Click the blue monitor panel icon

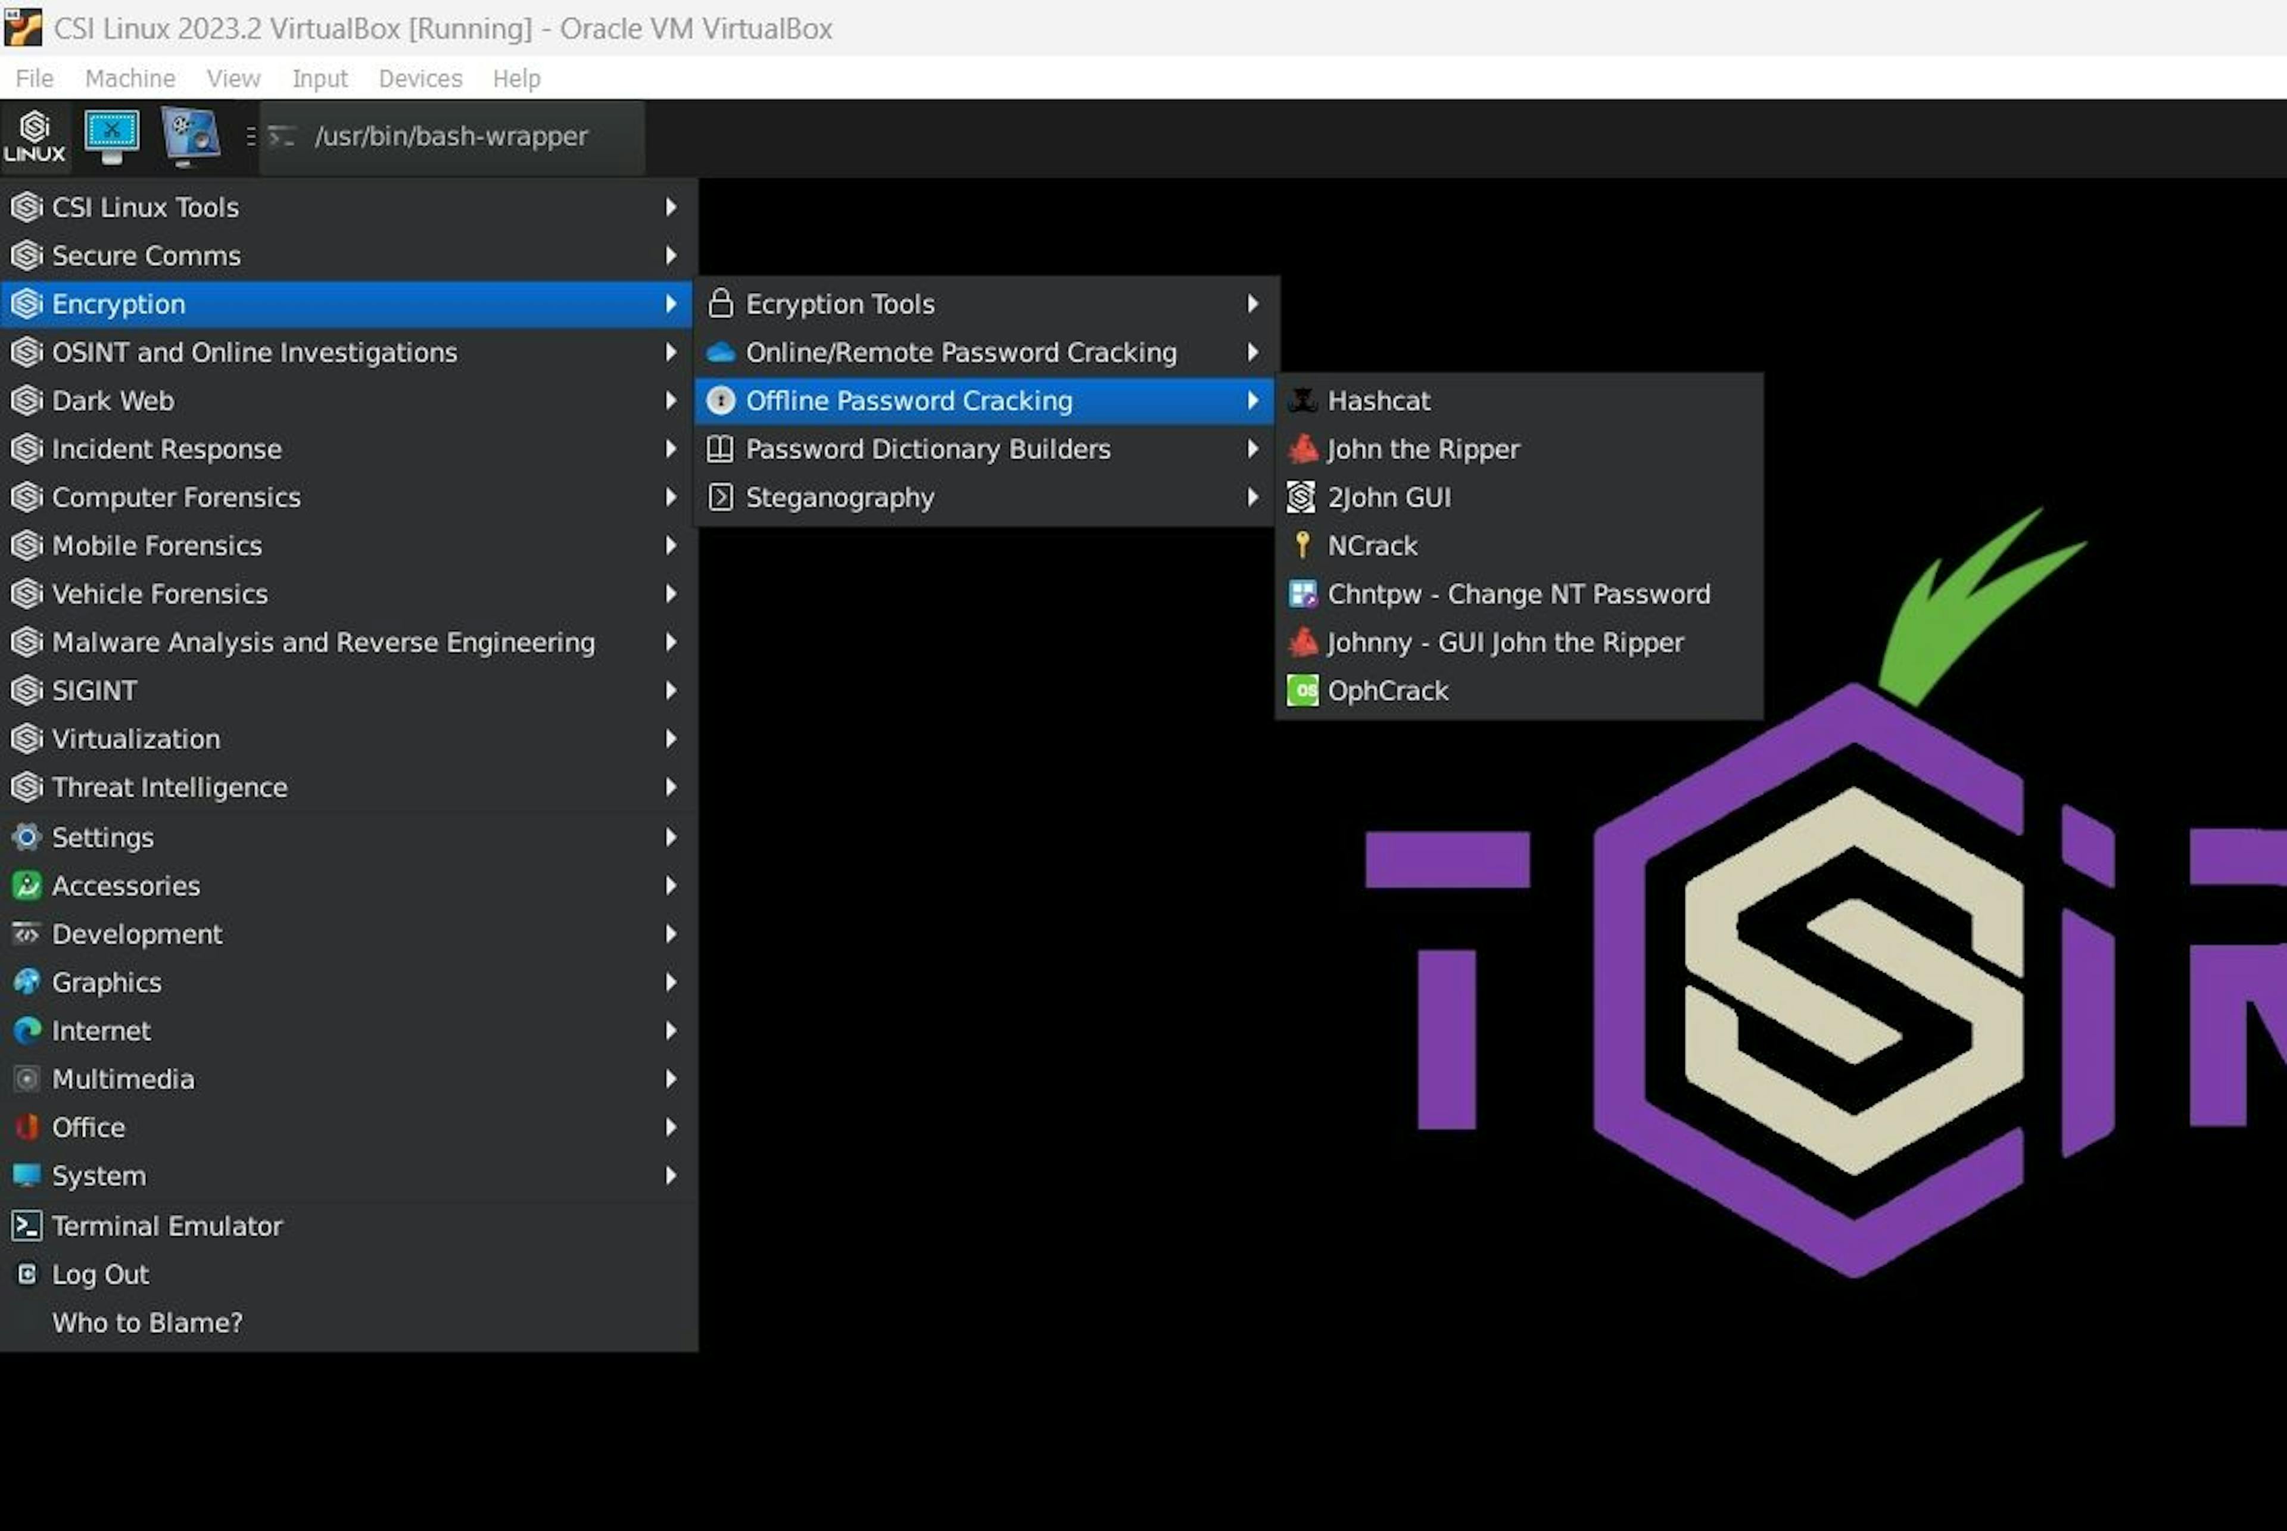pyautogui.click(x=111, y=136)
